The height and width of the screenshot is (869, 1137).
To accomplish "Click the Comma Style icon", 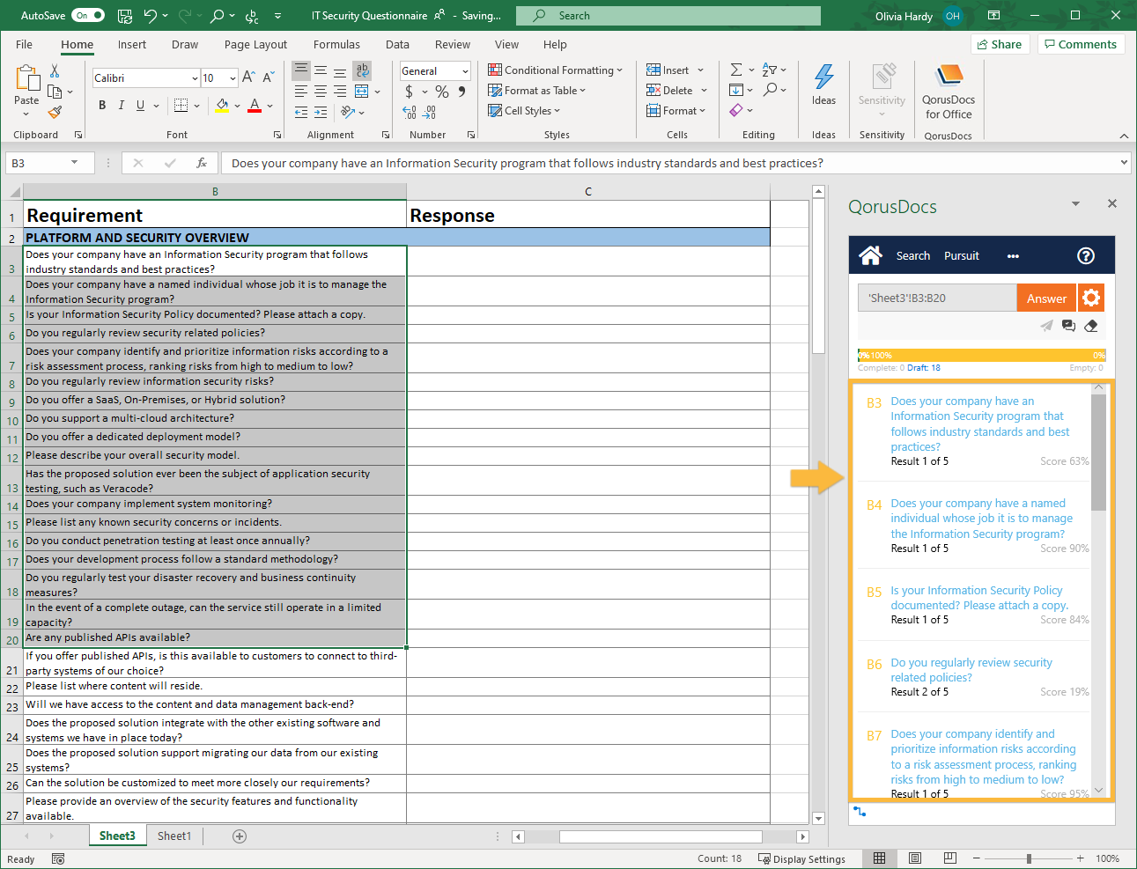I will pyautogui.click(x=461, y=92).
